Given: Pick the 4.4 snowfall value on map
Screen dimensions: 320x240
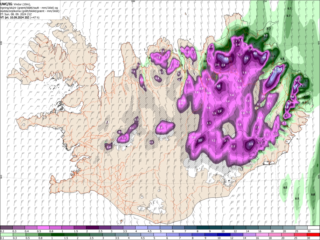Looking at the screenshot, I should click(264, 57).
